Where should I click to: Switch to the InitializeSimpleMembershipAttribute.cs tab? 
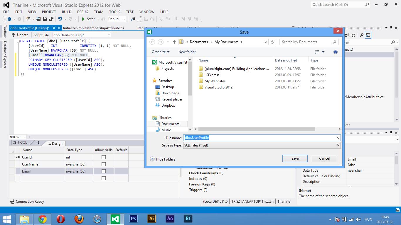click(93, 28)
